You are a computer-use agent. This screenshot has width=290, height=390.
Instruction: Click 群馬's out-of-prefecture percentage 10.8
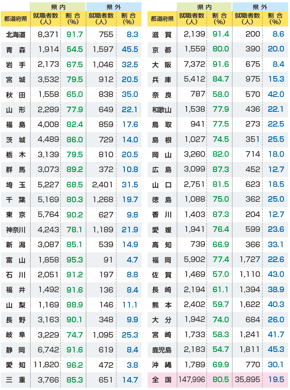[x=130, y=170]
